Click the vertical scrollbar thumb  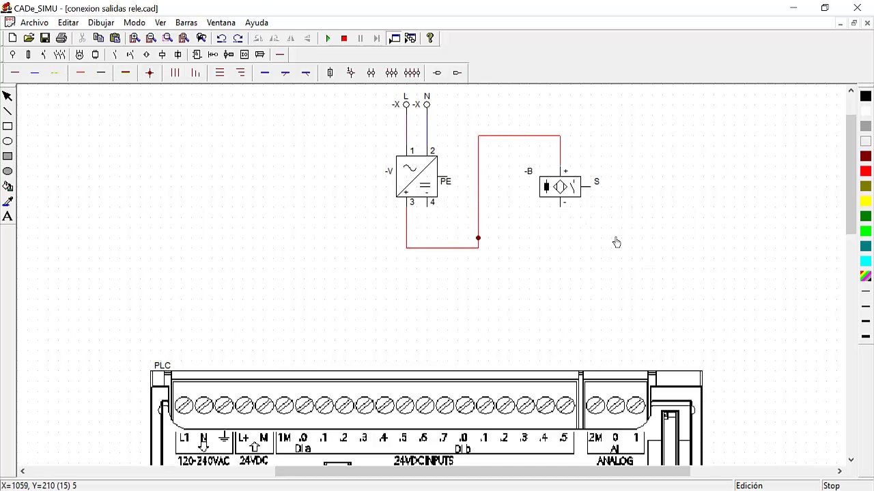[851, 175]
